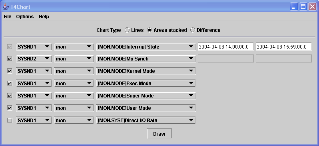319x146 pixels.
Task: Open the Options menu
Action: click(x=25, y=17)
